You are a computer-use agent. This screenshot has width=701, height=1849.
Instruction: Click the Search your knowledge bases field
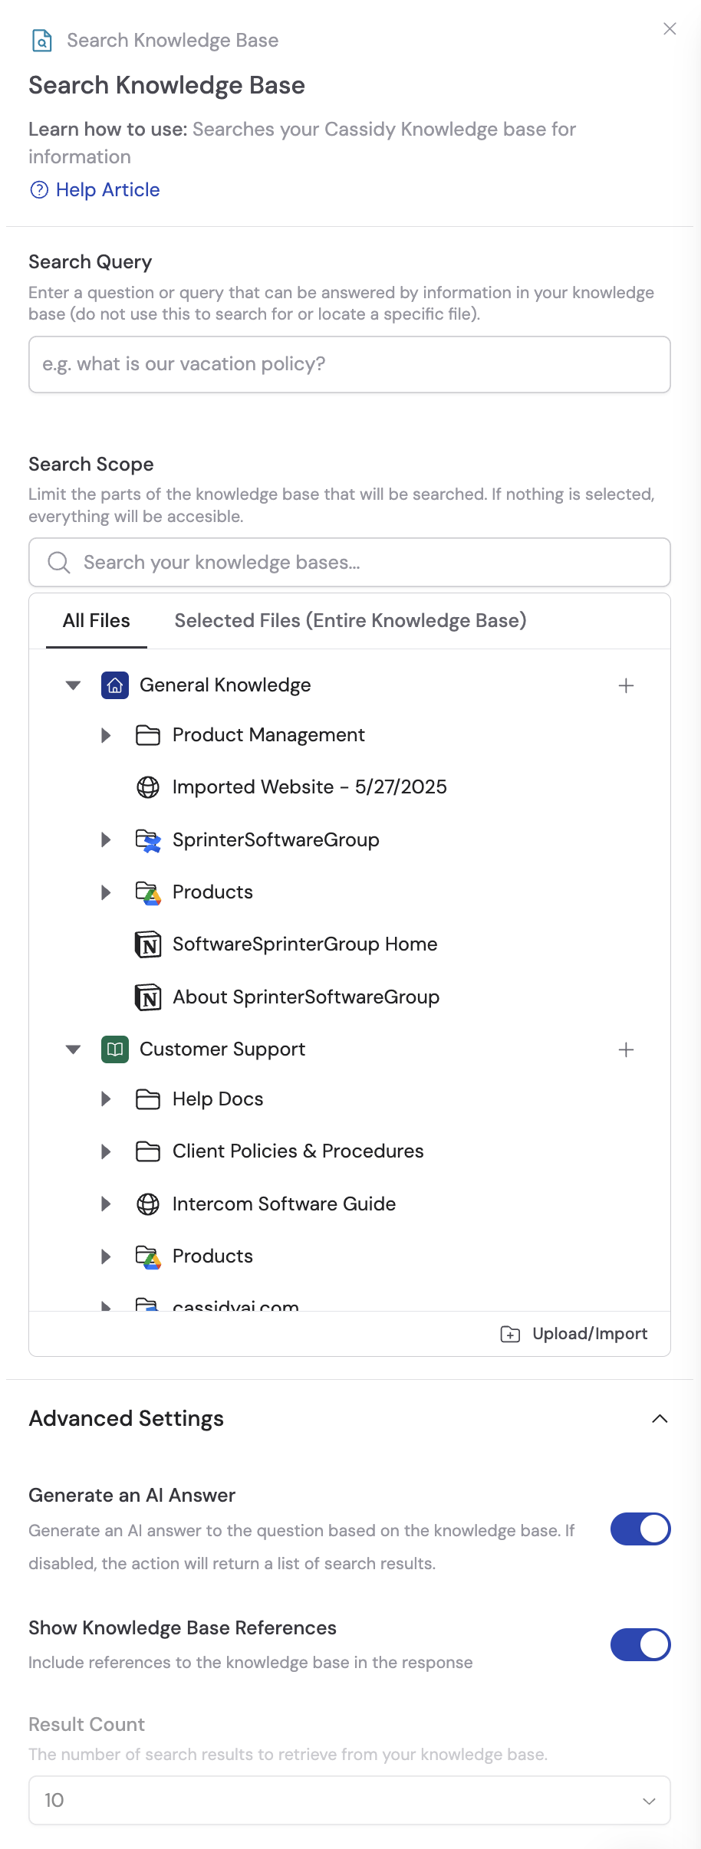pyautogui.click(x=350, y=563)
